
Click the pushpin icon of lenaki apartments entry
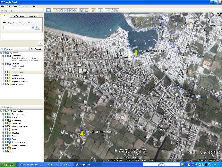tap(9, 78)
